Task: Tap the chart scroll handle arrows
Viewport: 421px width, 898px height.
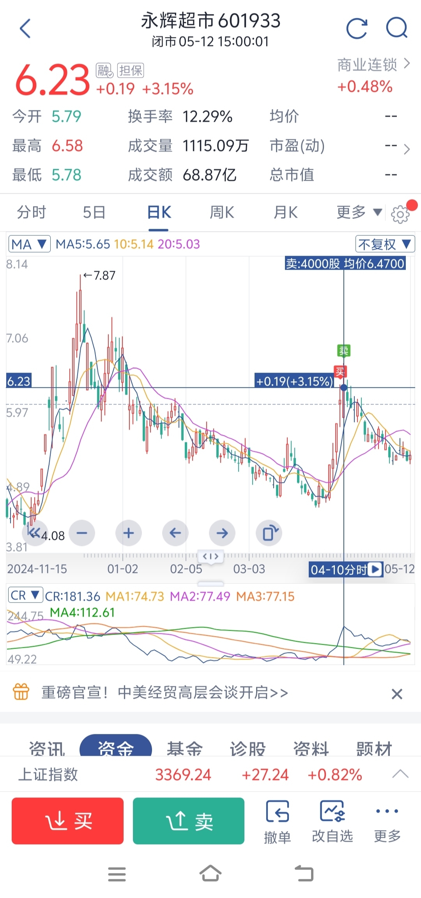Action: click(210, 556)
